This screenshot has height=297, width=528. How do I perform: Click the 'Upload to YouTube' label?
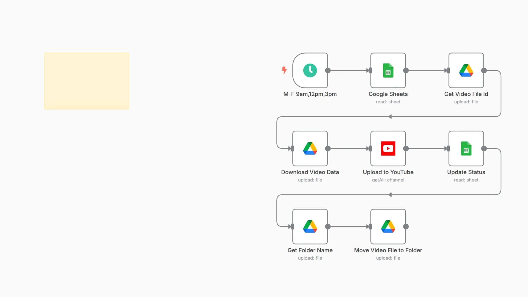388,172
